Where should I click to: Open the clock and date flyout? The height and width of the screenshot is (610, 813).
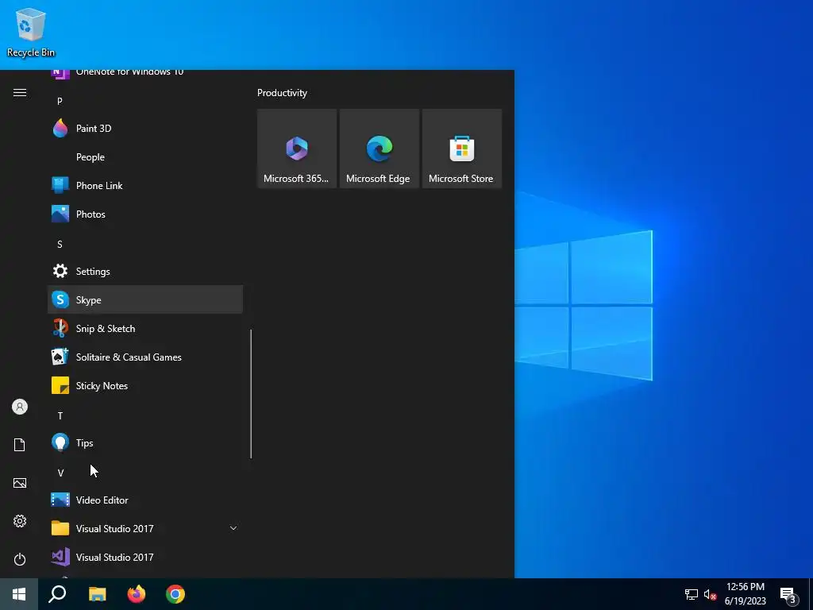[745, 594]
